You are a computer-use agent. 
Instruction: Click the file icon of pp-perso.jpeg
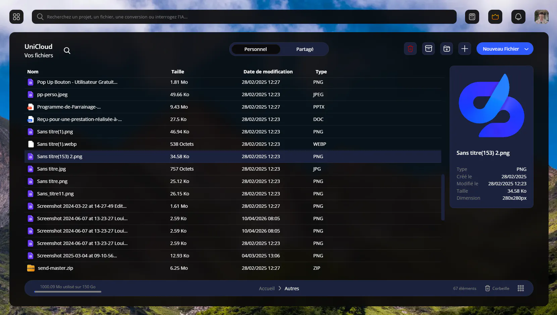(31, 94)
